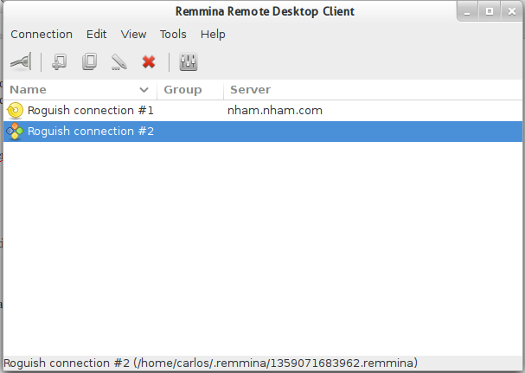Viewport: 525px width, 373px height.
Task: Open preferences via sliders icon
Action: click(x=189, y=61)
